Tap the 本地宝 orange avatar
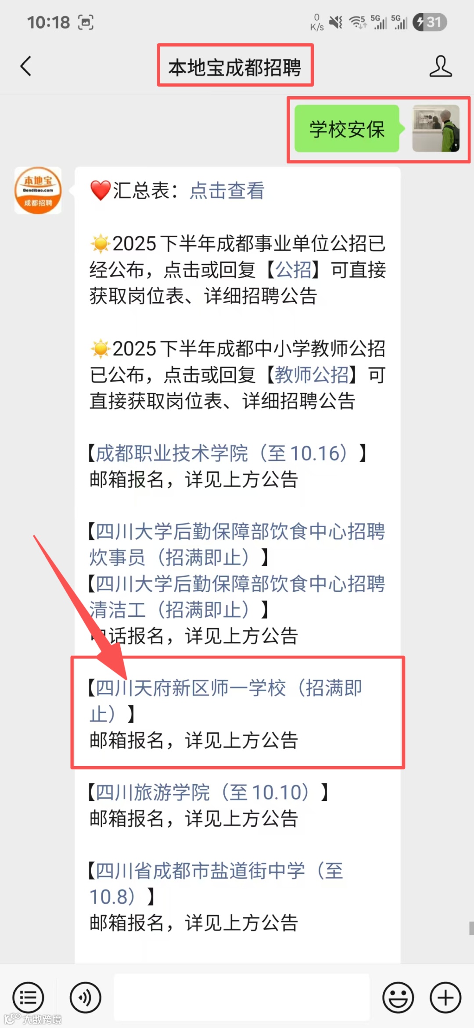The image size is (474, 1028). tap(38, 190)
